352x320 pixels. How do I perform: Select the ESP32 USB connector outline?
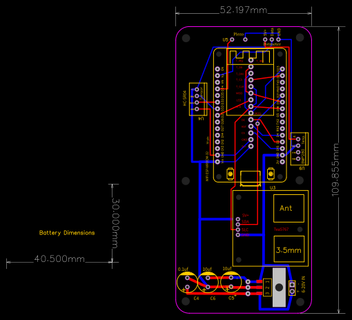point(251,178)
